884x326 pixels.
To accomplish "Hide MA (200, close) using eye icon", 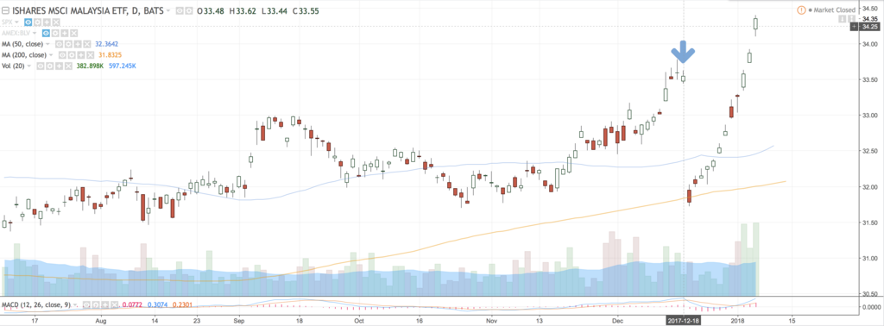I will 62,54.
